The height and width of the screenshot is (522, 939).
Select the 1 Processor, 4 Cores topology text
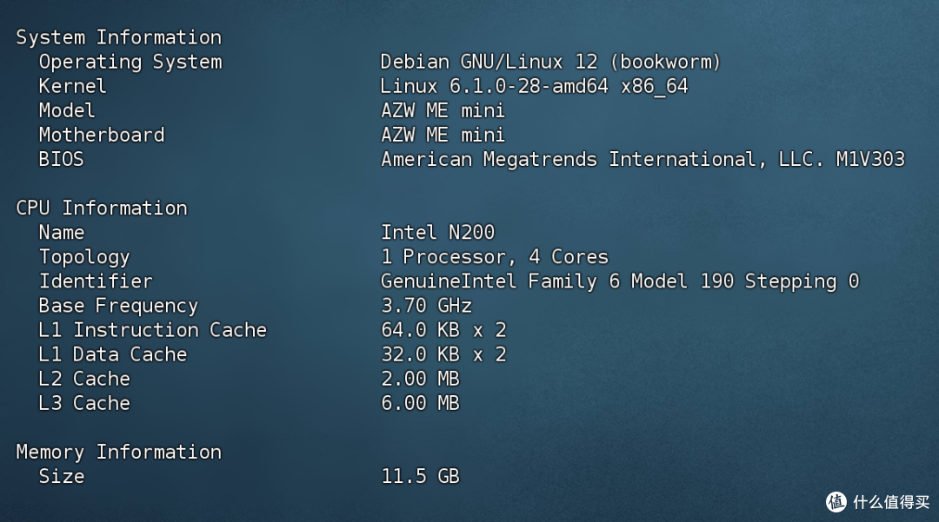point(494,257)
